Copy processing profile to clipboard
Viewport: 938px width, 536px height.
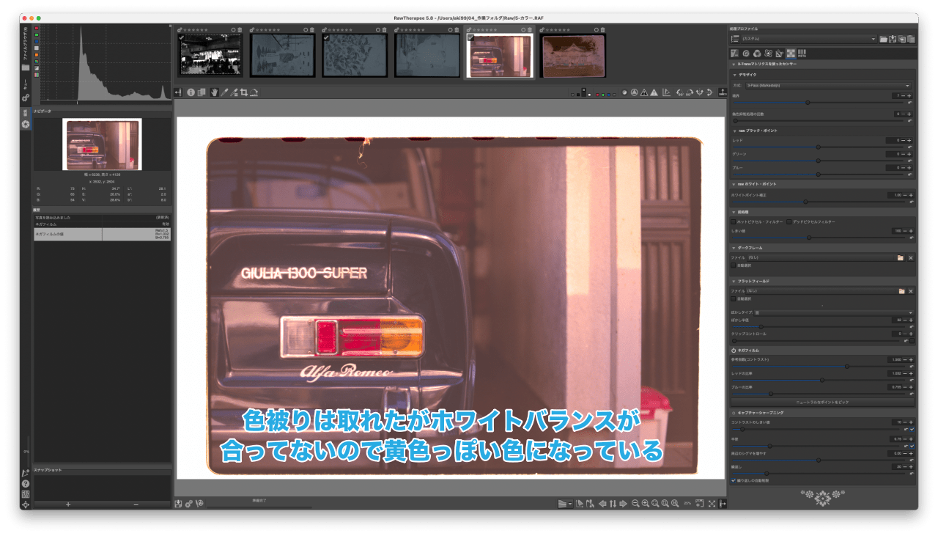coord(902,39)
